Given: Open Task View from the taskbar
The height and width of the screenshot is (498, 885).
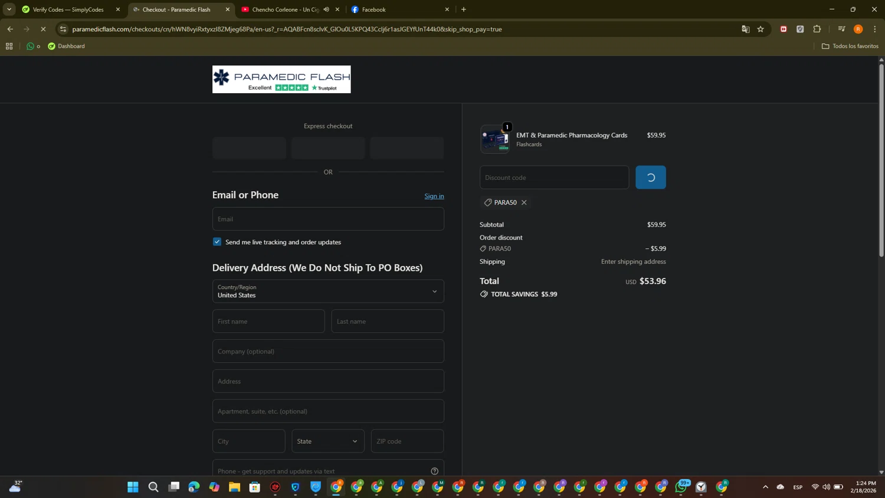Looking at the screenshot, I should (x=173, y=487).
